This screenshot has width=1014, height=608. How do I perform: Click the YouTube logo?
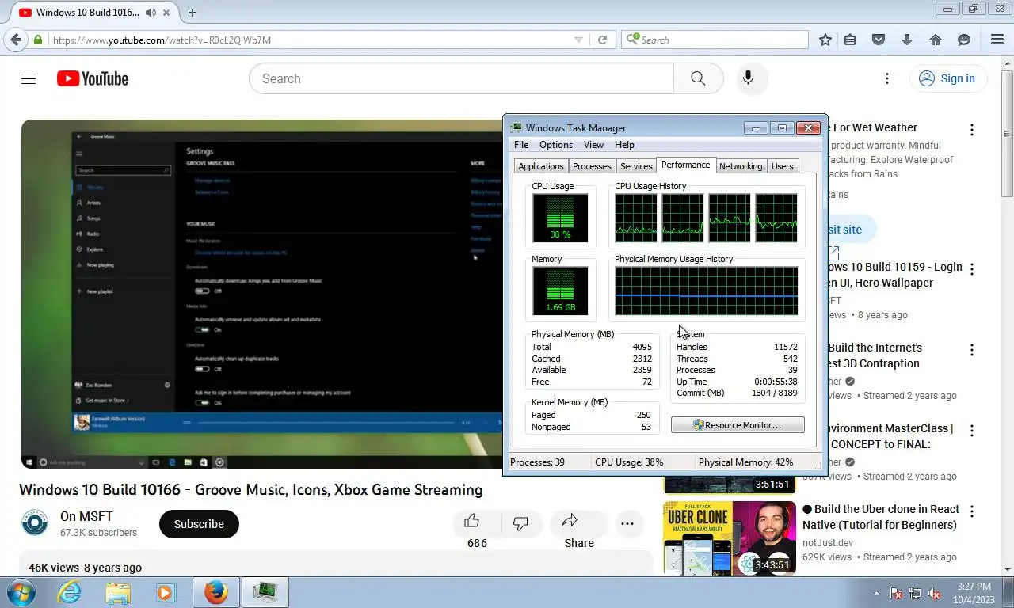93,78
